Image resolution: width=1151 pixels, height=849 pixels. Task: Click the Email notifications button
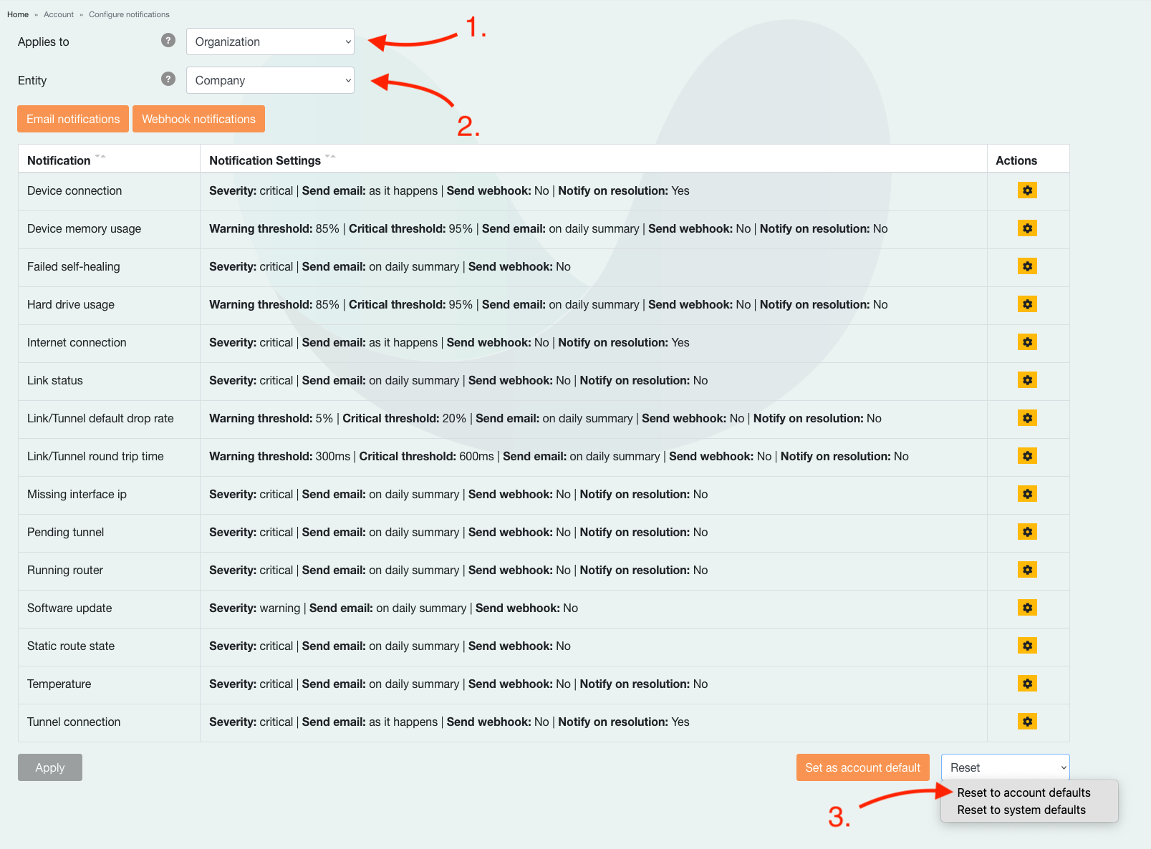click(x=73, y=119)
